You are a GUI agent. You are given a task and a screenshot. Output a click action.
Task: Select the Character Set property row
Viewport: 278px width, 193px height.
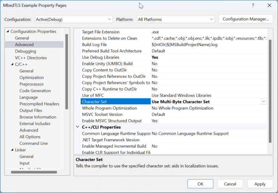click(x=115, y=102)
